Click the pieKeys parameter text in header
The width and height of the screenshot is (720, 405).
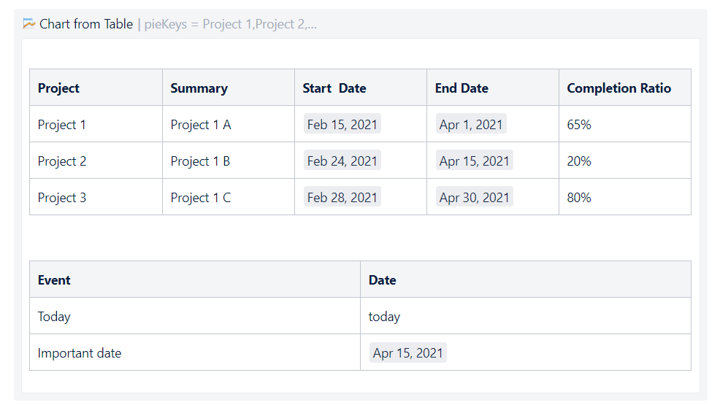pos(231,24)
